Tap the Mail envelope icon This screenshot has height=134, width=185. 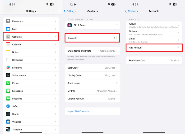point(8,29)
